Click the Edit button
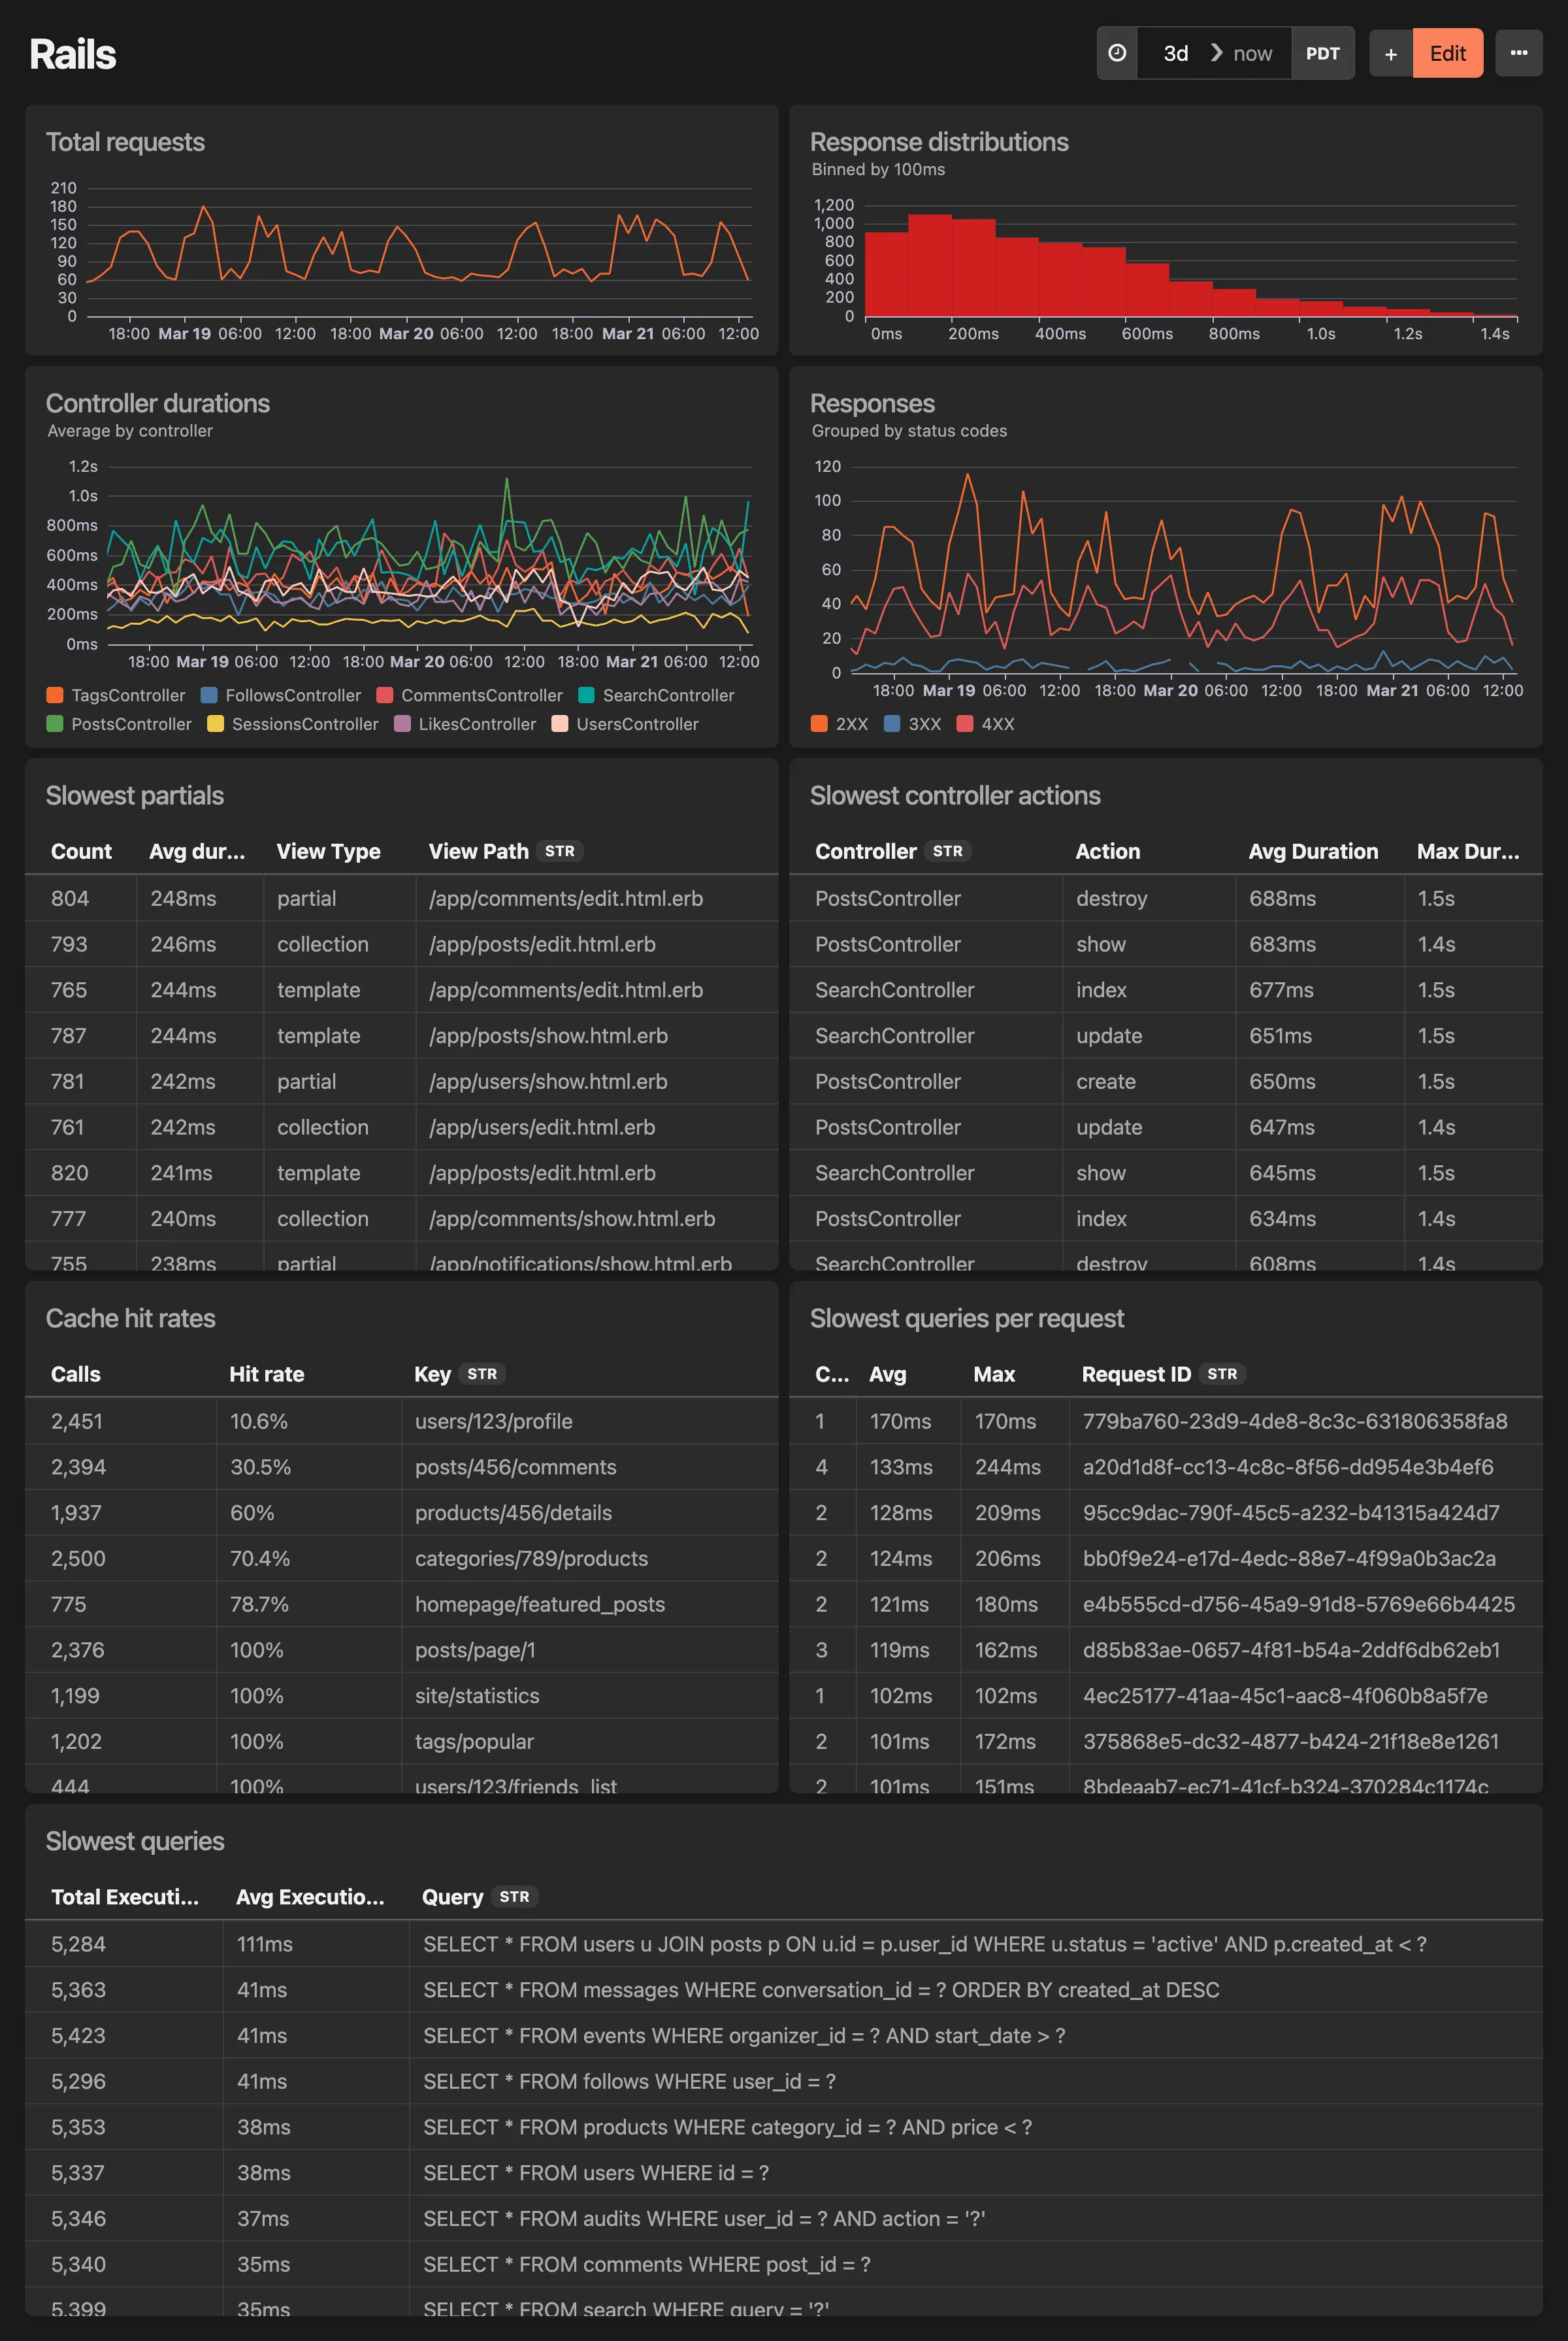The image size is (1568, 2341). coord(1447,53)
